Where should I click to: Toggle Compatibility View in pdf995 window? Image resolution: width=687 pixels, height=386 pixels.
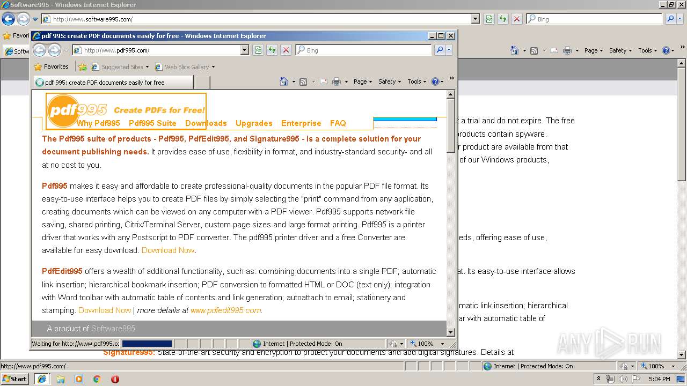tap(258, 50)
